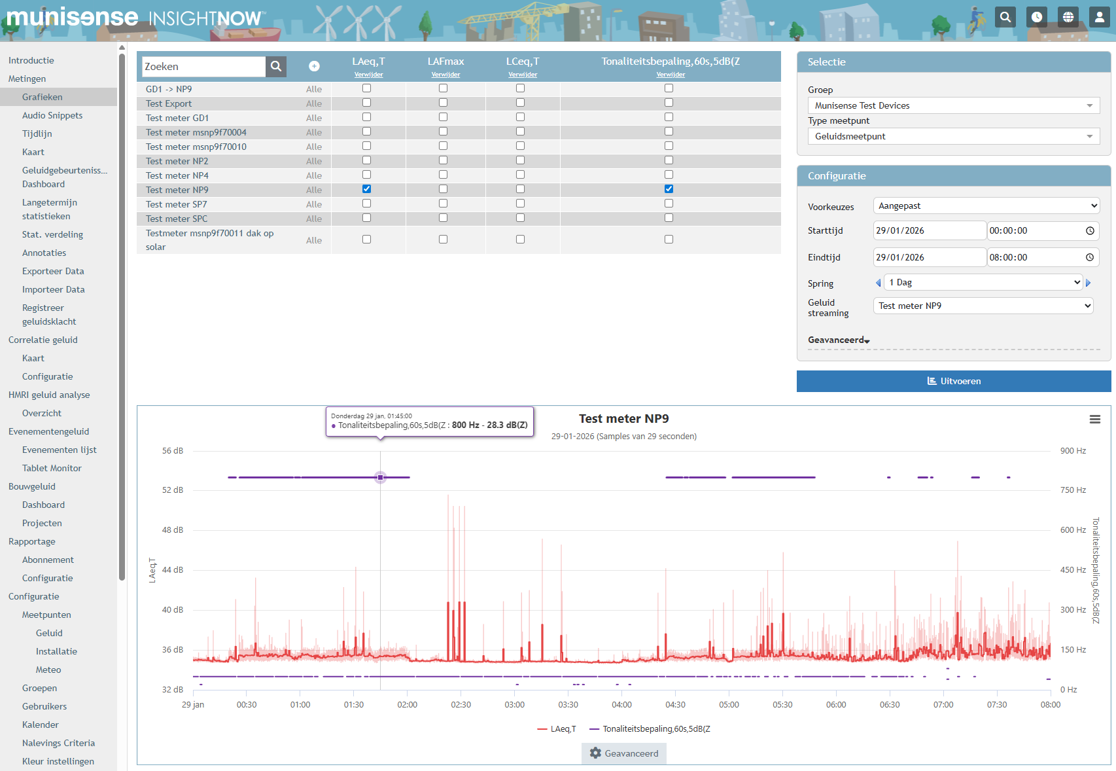The height and width of the screenshot is (771, 1116).
Task: Uncheck LAeq,T for Test meter NP9
Action: (x=366, y=189)
